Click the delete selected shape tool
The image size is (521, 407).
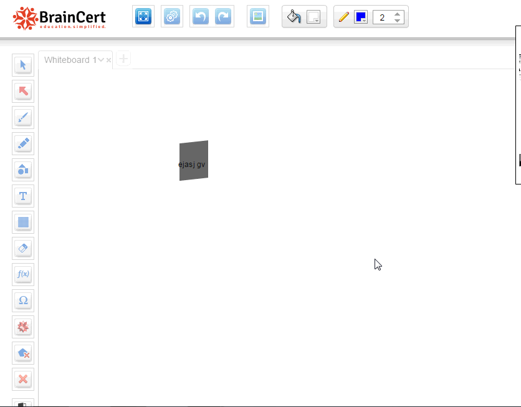coord(23,353)
